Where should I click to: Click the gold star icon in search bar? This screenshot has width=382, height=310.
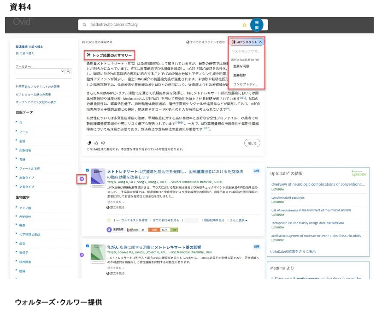pos(244,25)
